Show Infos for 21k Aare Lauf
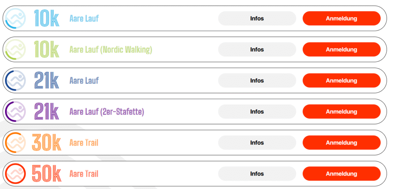Image resolution: width=394 pixels, height=189 pixels. [x=257, y=81]
